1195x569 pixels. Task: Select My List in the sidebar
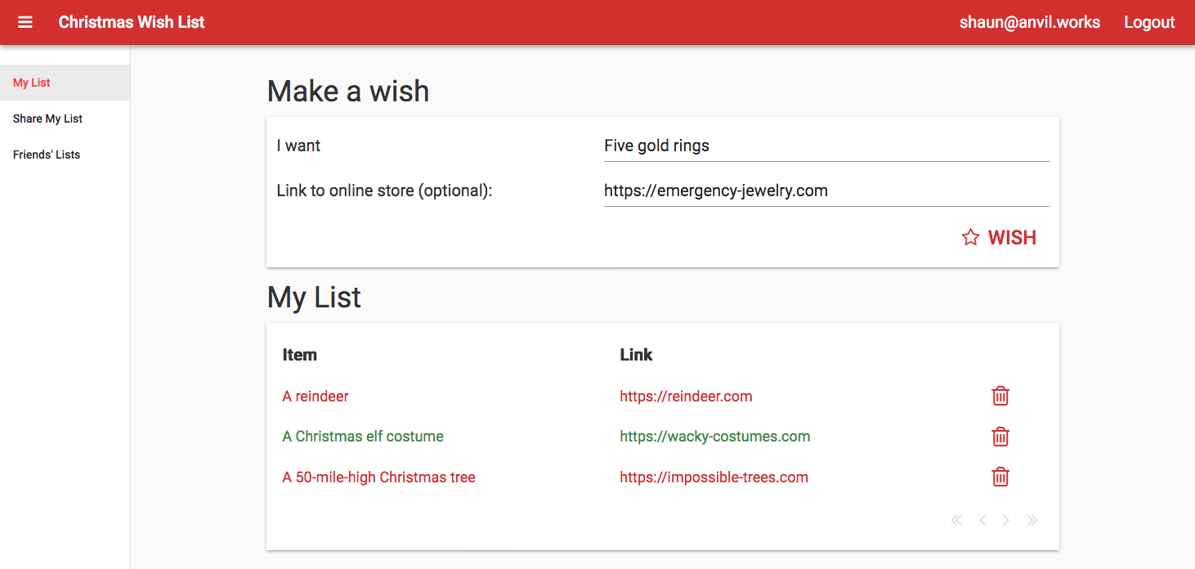click(32, 83)
